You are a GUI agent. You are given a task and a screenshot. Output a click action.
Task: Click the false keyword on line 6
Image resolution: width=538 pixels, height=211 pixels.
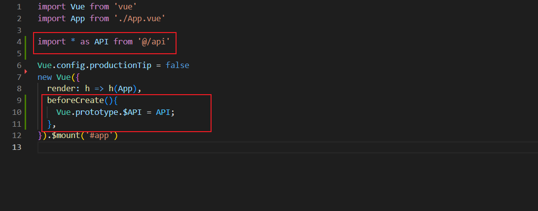(178, 65)
